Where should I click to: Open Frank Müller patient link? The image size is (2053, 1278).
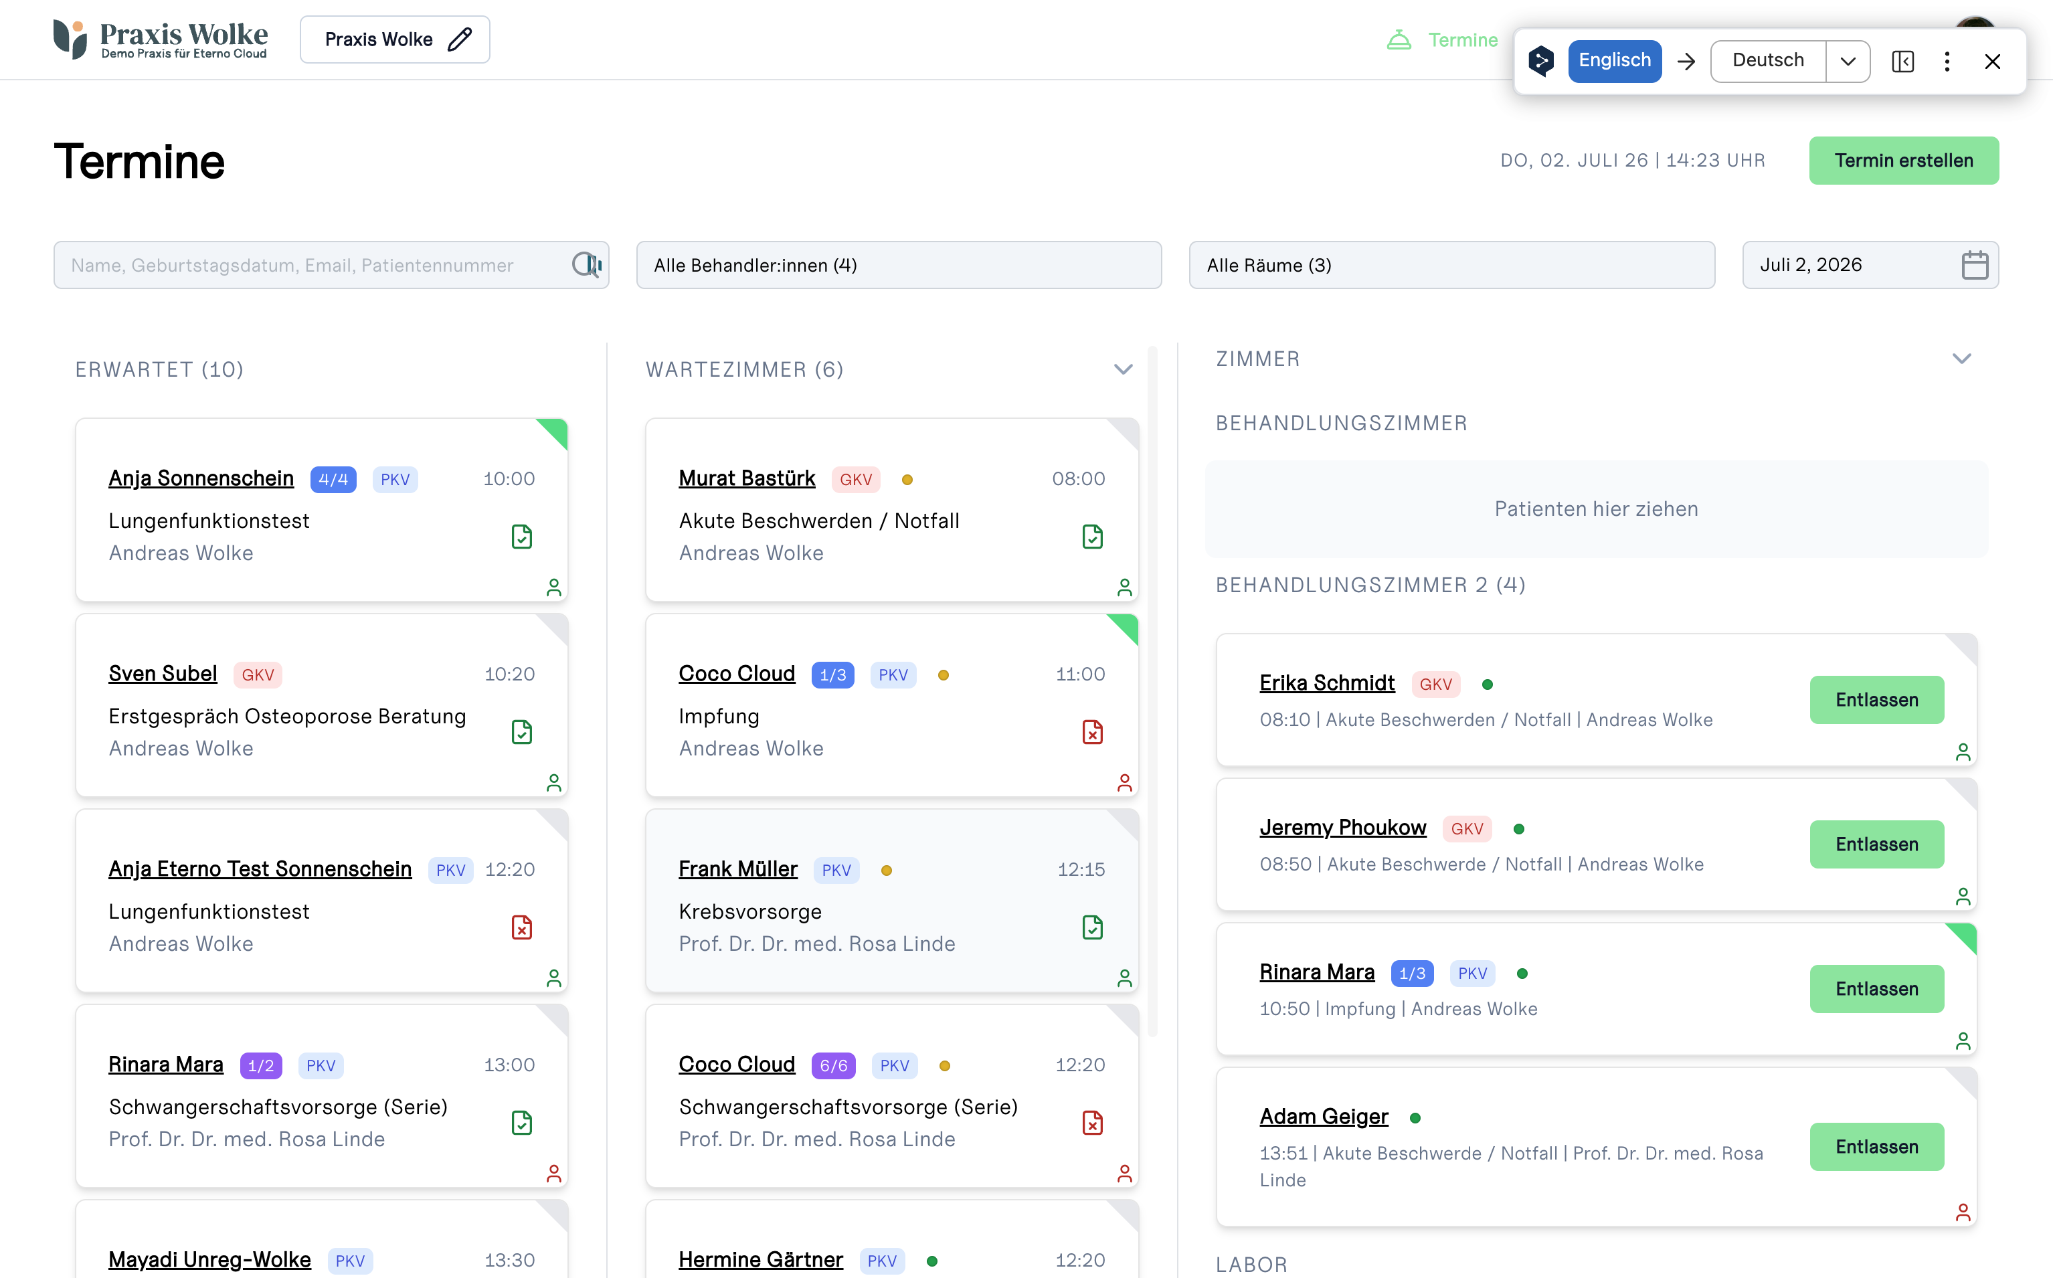click(x=738, y=870)
